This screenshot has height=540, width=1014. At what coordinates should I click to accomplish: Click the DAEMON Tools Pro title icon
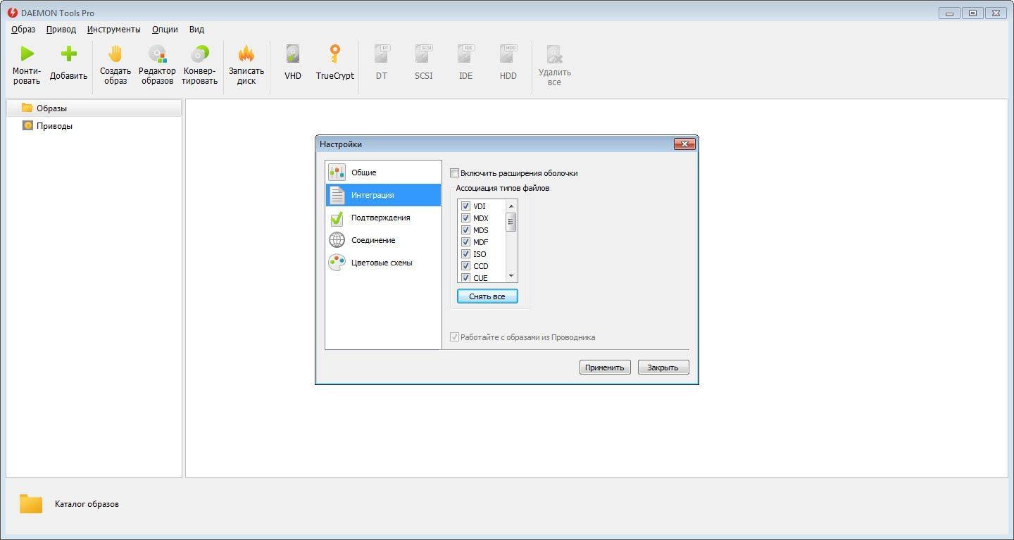click(13, 13)
